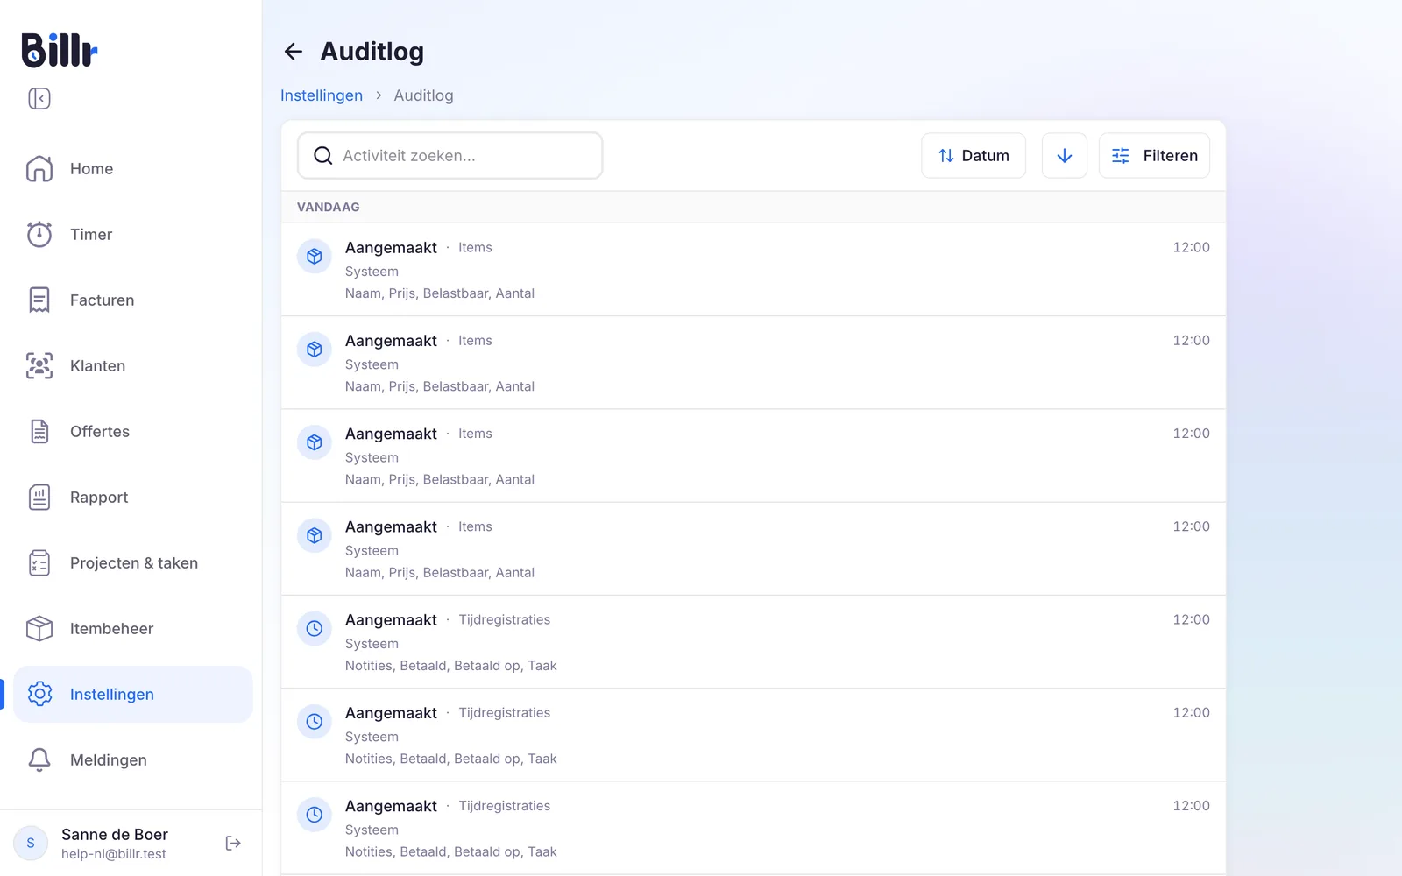The height and width of the screenshot is (876, 1402).
Task: Click the Facturen receipt icon
Action: pos(39,300)
